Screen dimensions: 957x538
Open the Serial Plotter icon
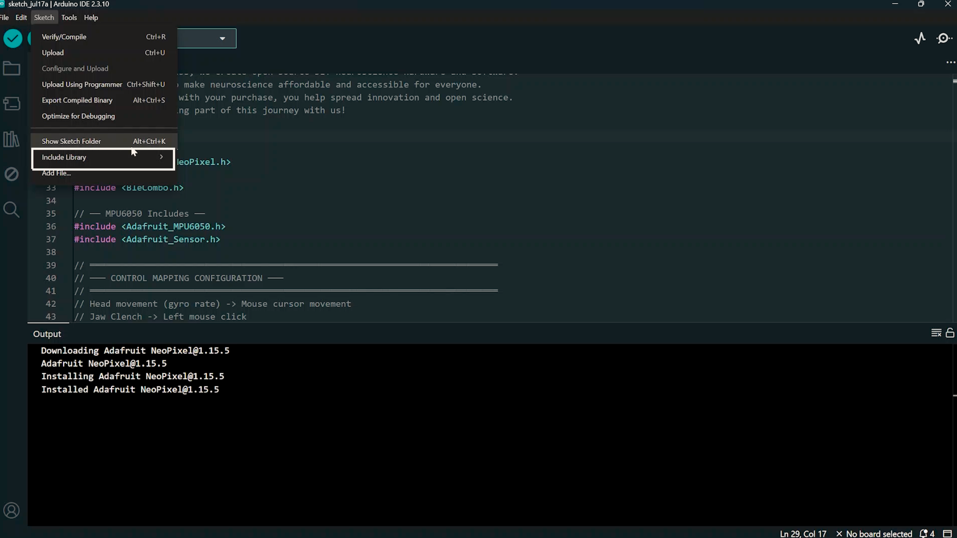pyautogui.click(x=920, y=38)
